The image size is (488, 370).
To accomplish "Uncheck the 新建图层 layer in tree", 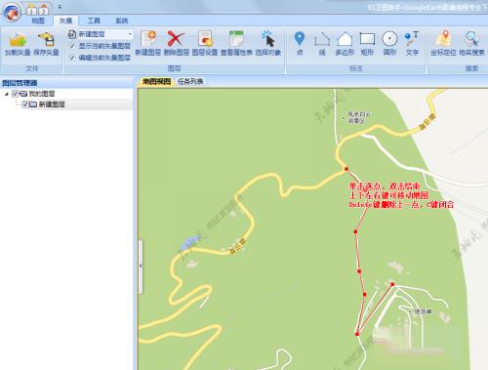I will [25, 104].
